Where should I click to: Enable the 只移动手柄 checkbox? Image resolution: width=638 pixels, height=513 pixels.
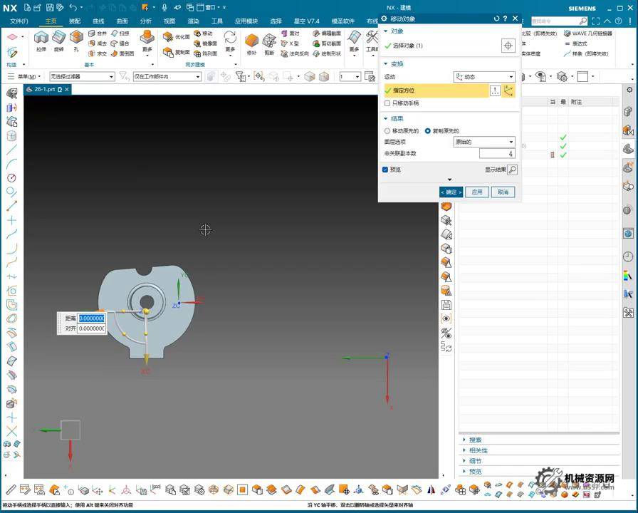coord(387,103)
